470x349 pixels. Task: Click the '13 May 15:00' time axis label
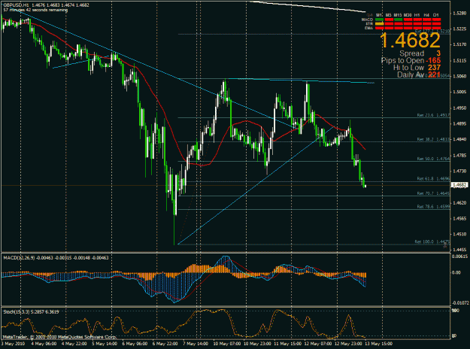(x=378, y=344)
